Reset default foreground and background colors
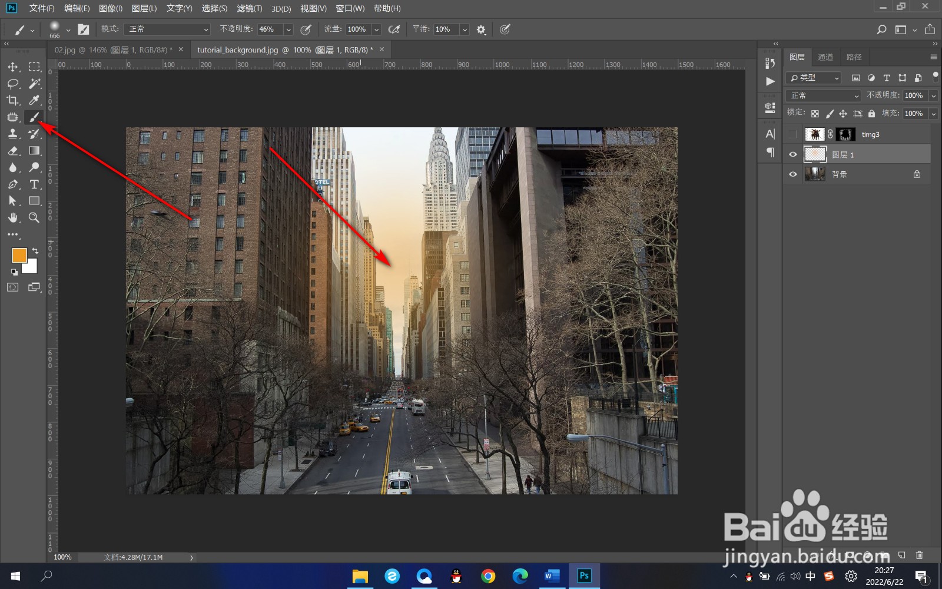 click(14, 272)
